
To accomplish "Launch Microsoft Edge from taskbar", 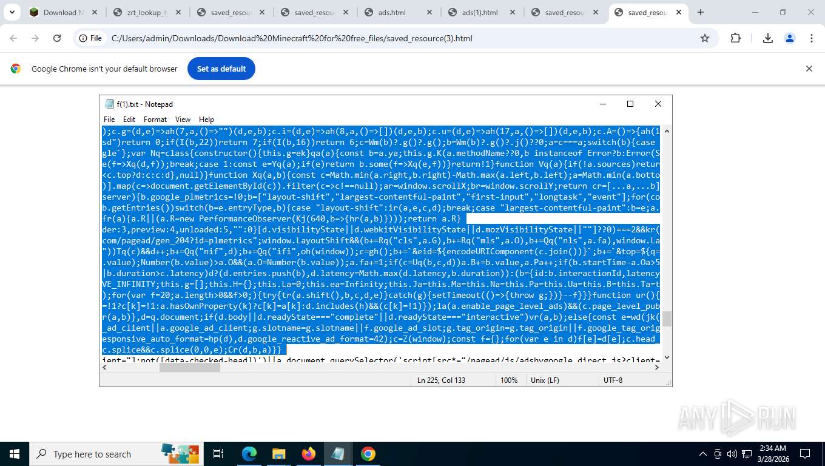I will tap(249, 454).
